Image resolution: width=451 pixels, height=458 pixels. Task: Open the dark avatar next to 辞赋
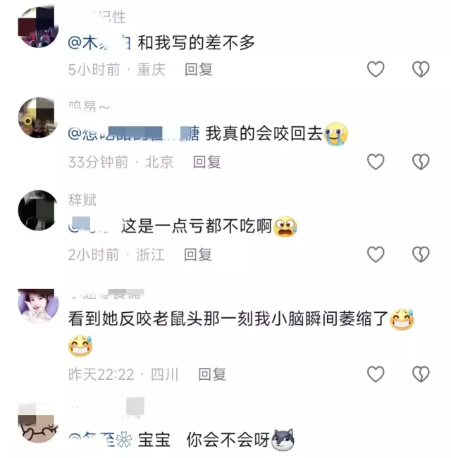tap(38, 210)
